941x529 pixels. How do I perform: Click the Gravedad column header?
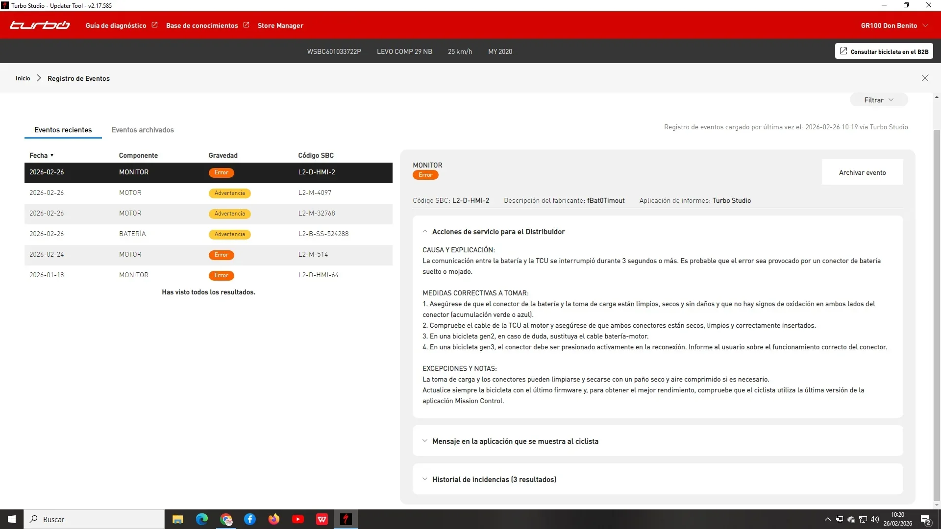point(223,155)
